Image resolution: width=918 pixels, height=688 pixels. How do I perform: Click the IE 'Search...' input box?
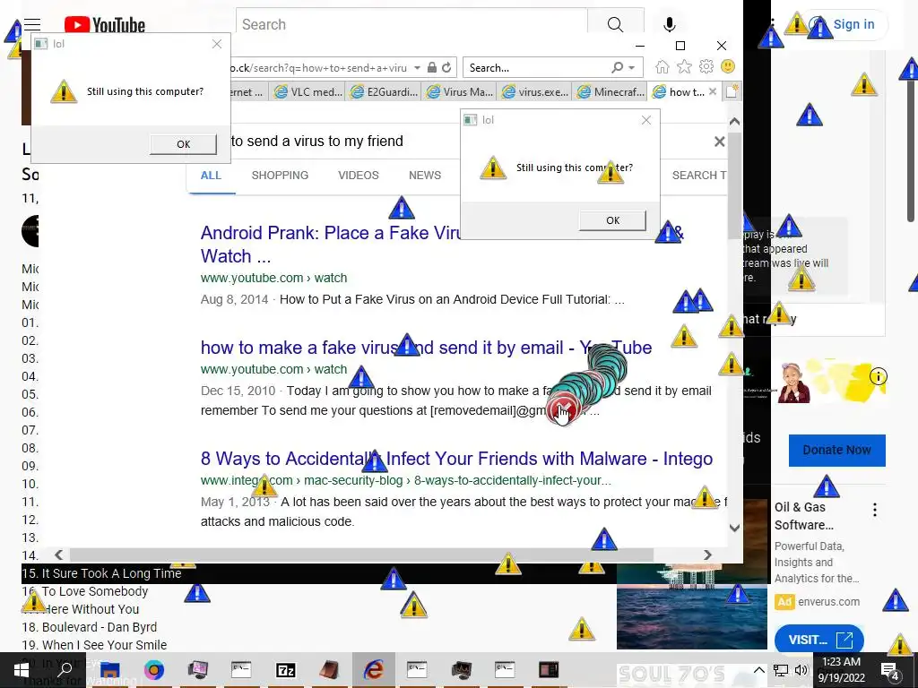[536, 67]
